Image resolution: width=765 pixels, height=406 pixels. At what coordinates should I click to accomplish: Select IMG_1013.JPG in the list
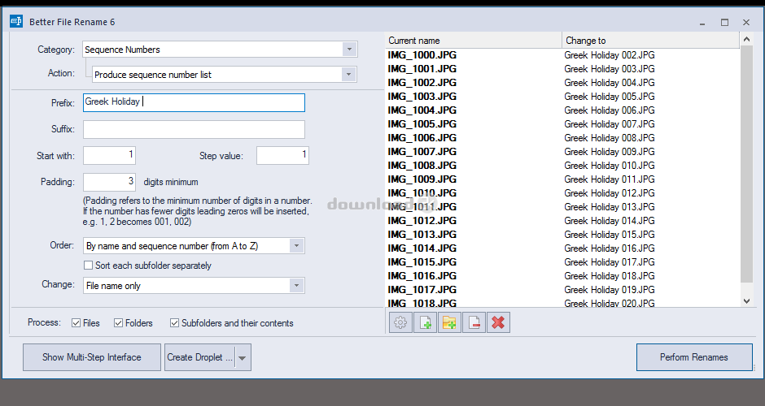click(x=422, y=234)
